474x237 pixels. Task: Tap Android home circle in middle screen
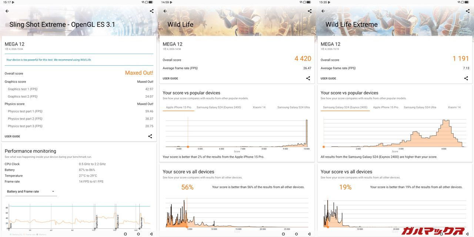point(297,234)
